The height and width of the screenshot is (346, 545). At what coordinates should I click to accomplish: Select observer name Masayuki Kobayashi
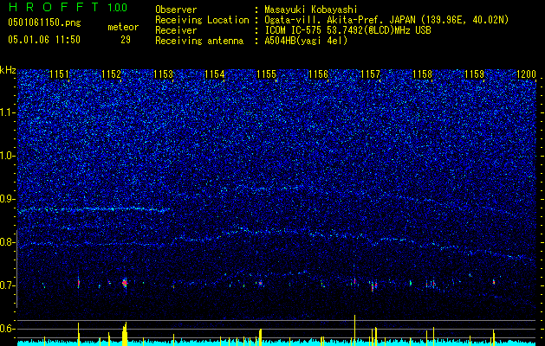tap(311, 10)
